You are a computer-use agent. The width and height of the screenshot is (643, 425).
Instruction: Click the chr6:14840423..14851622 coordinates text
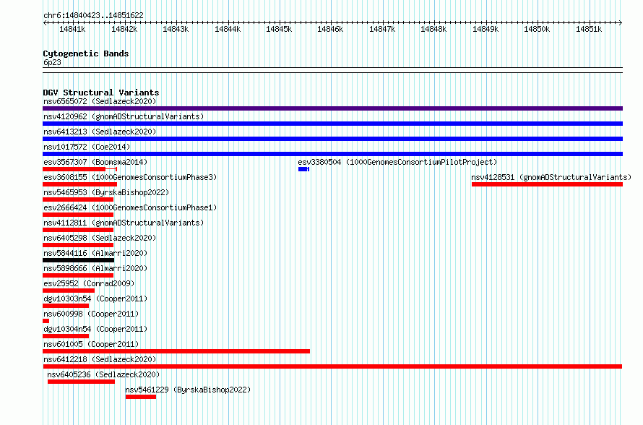[x=93, y=15]
